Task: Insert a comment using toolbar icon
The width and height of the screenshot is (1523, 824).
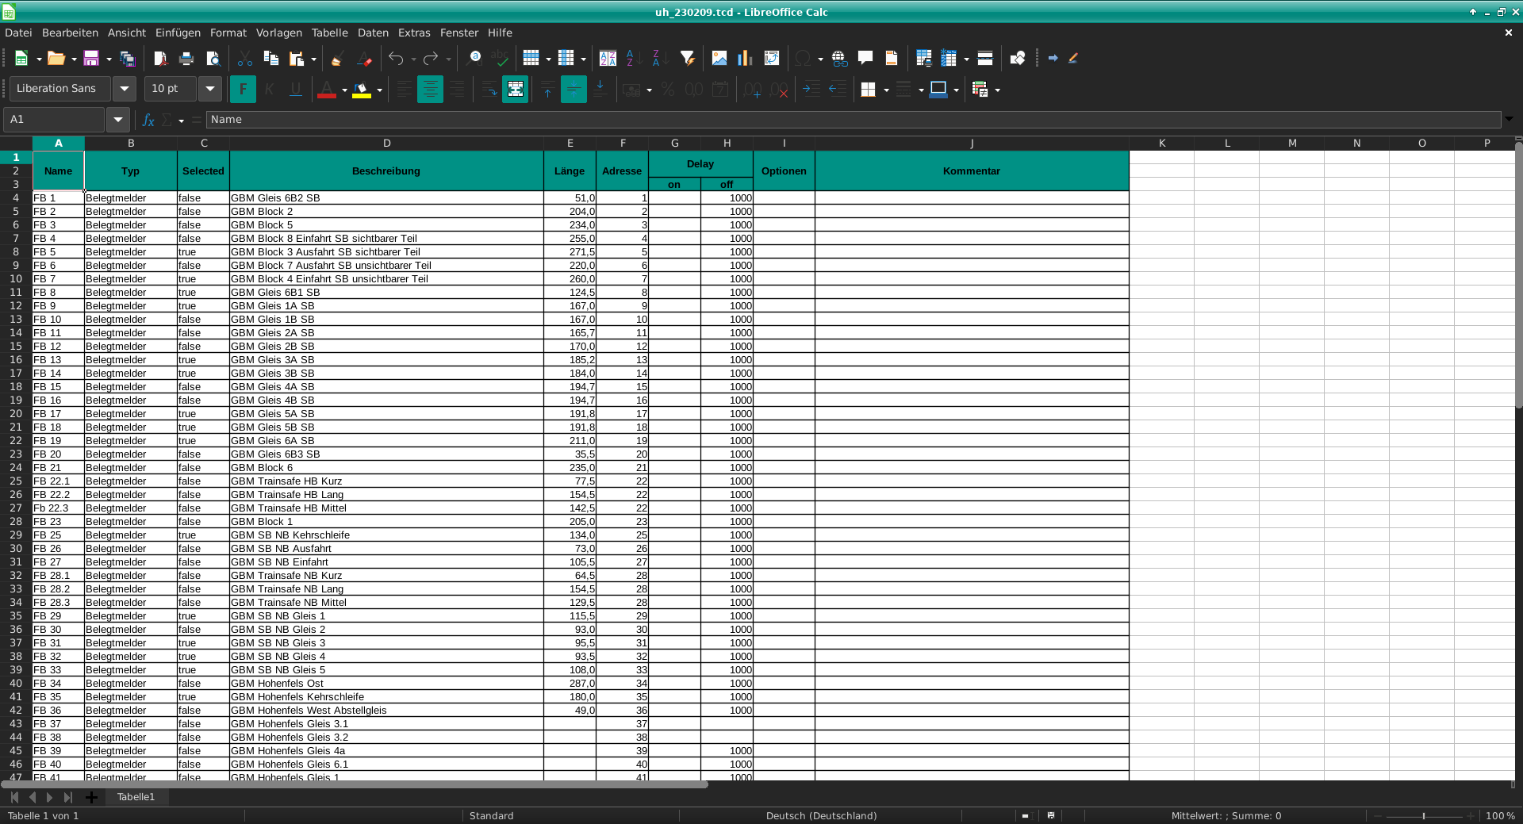Action: [x=865, y=59]
